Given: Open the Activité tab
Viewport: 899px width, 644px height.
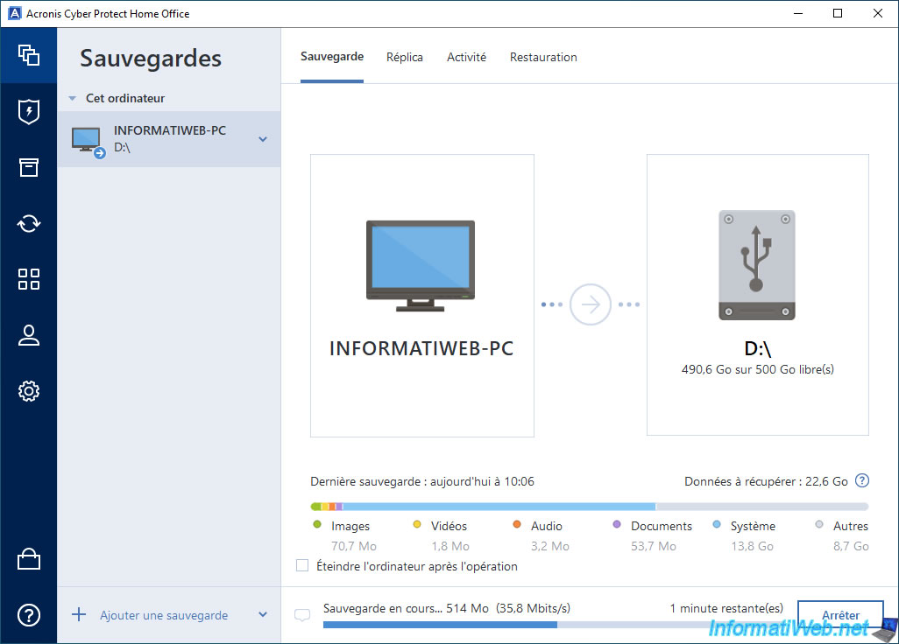Looking at the screenshot, I should [466, 57].
